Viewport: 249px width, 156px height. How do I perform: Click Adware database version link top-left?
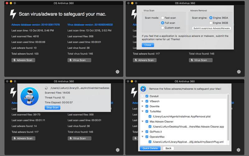coord(35,25)
